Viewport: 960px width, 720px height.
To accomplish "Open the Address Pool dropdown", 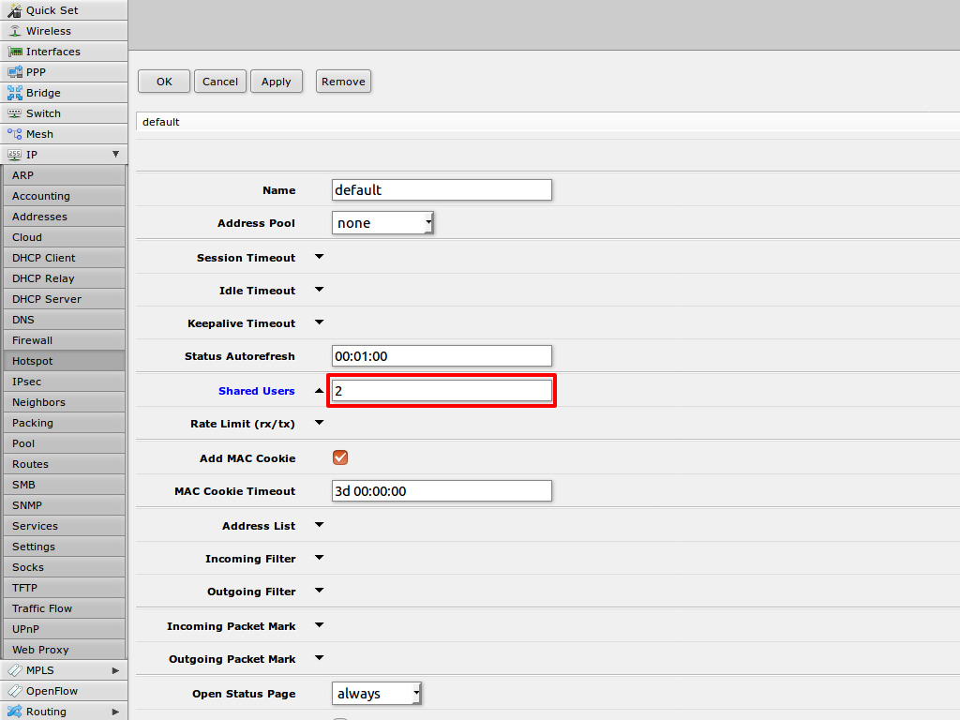I will 382,223.
